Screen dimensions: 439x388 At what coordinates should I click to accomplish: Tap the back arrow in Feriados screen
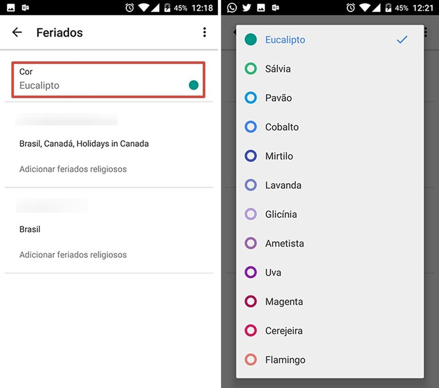tap(17, 32)
